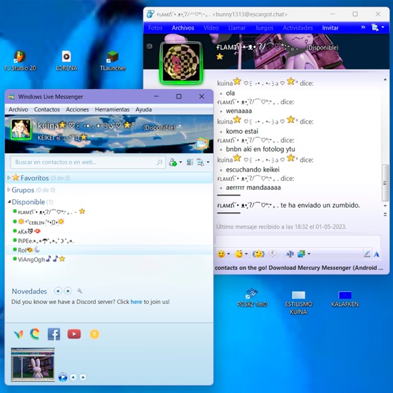Viewport: 393px width, 393px height.
Task: Open the Novedades wrench settings icon
Action: (x=80, y=291)
